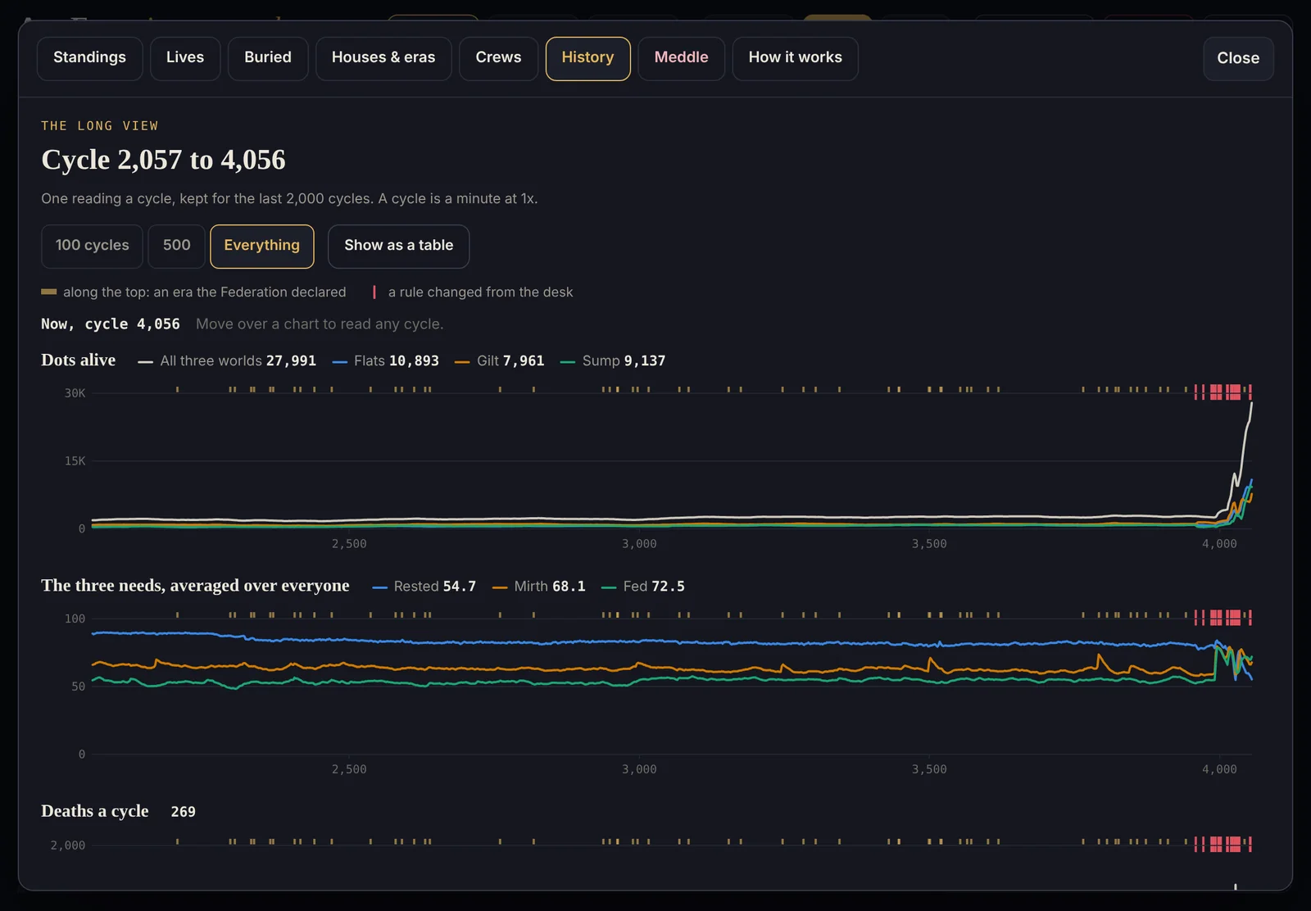Show only the last 100 cycles
Image resolution: width=1311 pixels, height=911 pixels.
pos(92,246)
